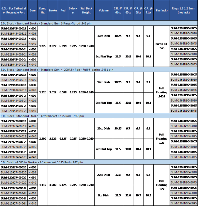Select the C.R. @ 61cc header
This screenshot has width=198, height=206.
click(x=118, y=11)
